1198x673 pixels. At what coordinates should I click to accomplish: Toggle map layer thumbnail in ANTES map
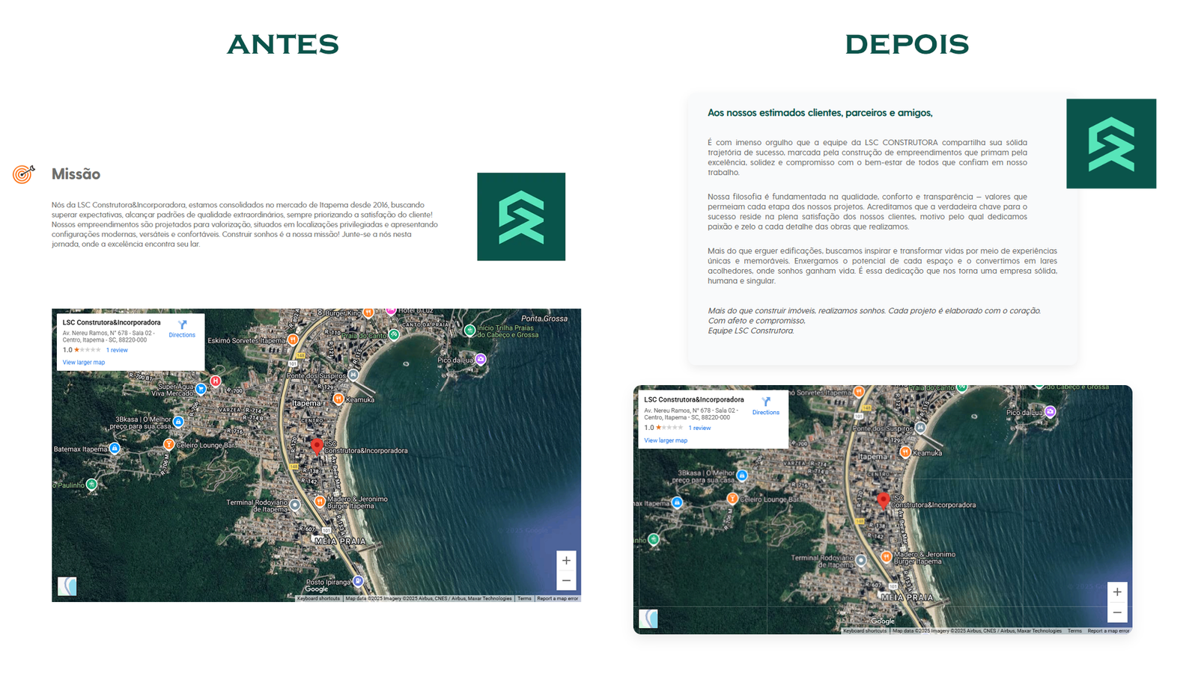tap(67, 586)
